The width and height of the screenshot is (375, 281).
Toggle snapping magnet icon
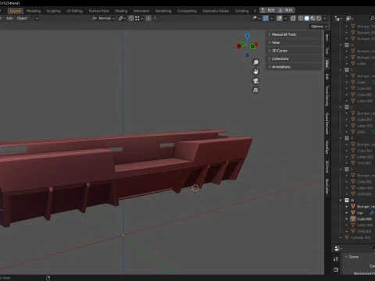click(131, 18)
